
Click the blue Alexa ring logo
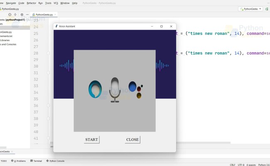point(95,89)
